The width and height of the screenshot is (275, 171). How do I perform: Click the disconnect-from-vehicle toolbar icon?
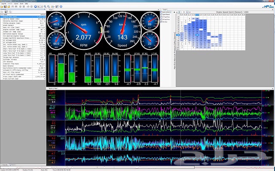(16, 6)
